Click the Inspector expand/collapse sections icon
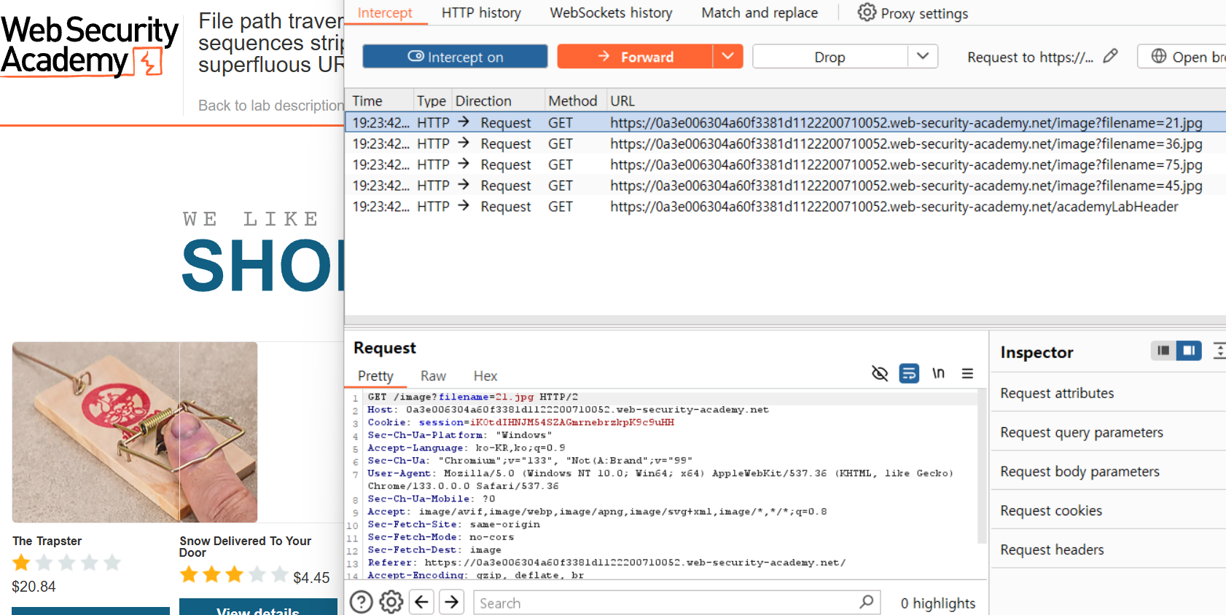Viewport: 1226px width, 615px height. [x=1219, y=351]
